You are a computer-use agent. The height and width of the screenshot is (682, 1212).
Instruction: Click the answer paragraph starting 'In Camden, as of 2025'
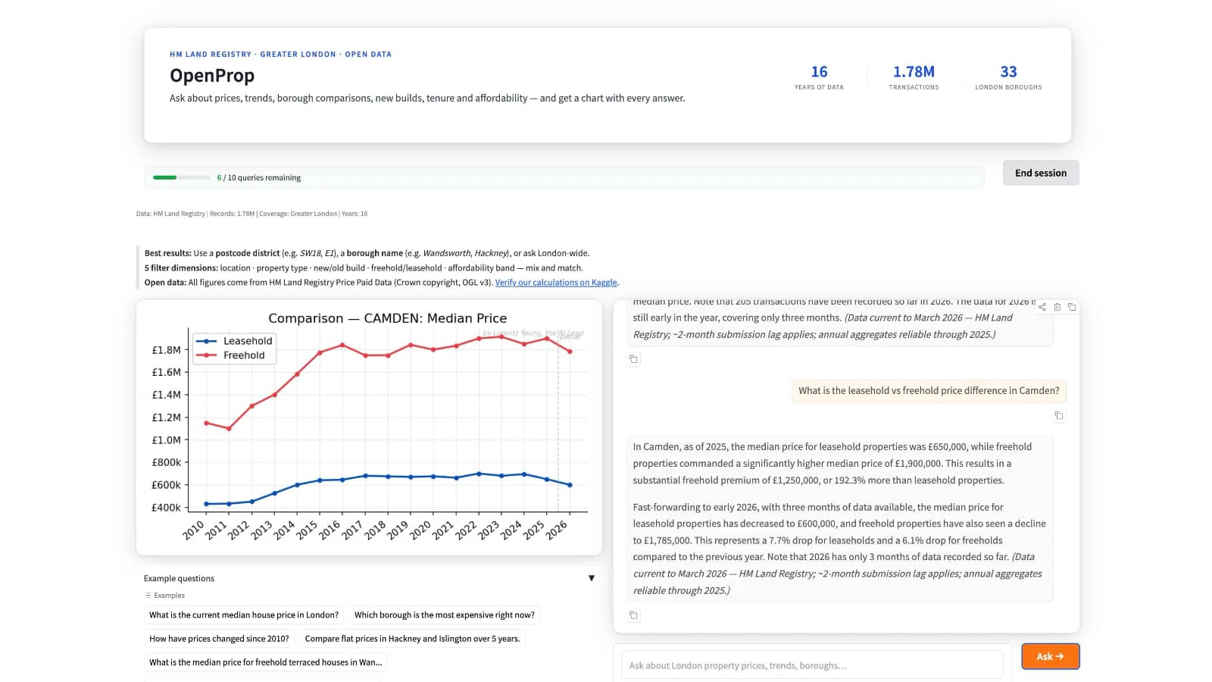click(833, 463)
